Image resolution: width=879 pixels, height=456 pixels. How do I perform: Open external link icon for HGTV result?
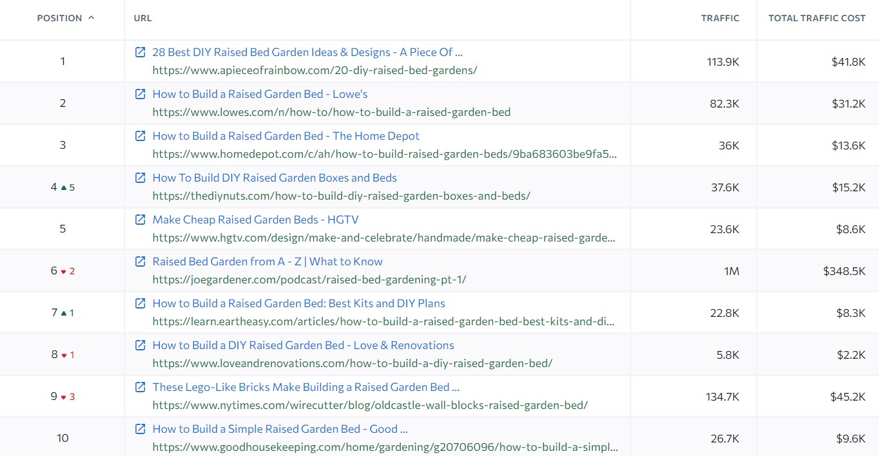[140, 220]
